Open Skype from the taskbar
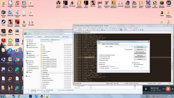Screen dimensions: 174x98 coord(36,96)
